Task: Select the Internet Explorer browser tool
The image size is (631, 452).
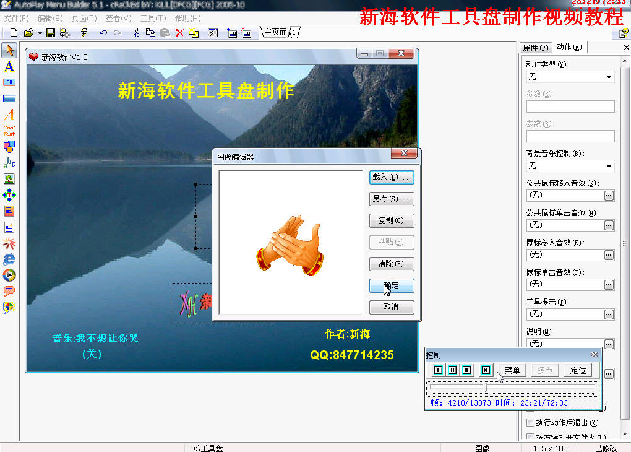Action: pyautogui.click(x=9, y=259)
